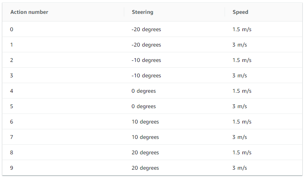Screen dimensions: 305x177
Task: Sort by the Action number column header
Action: coord(29,12)
